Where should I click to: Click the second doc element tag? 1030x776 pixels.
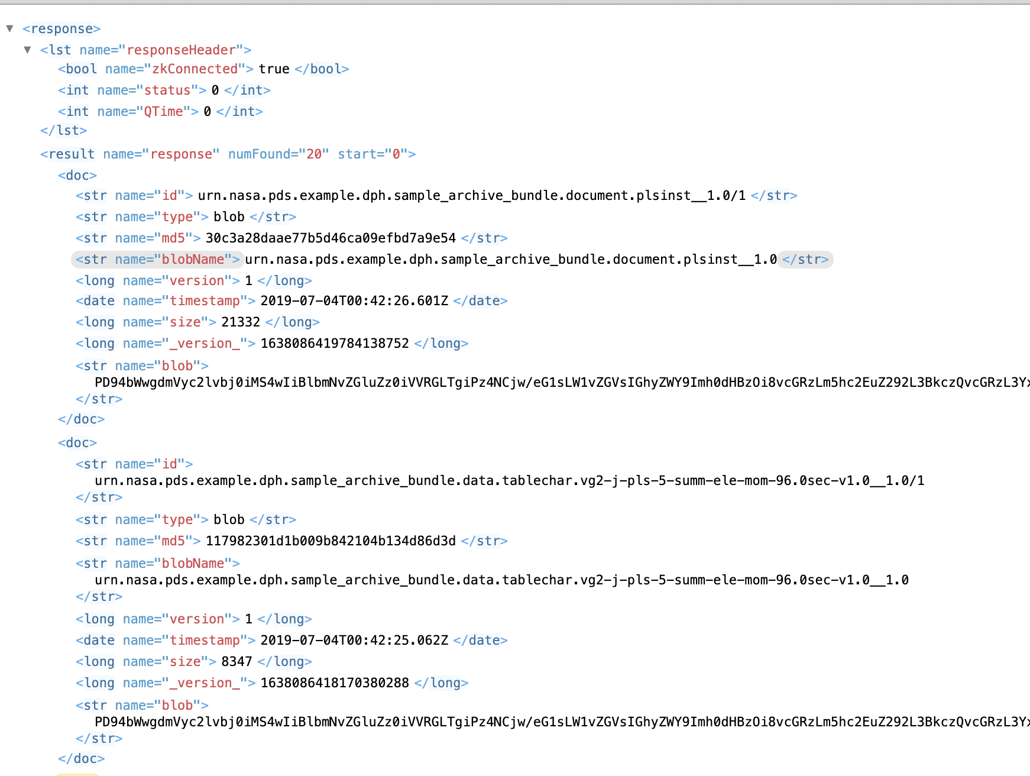(77, 442)
